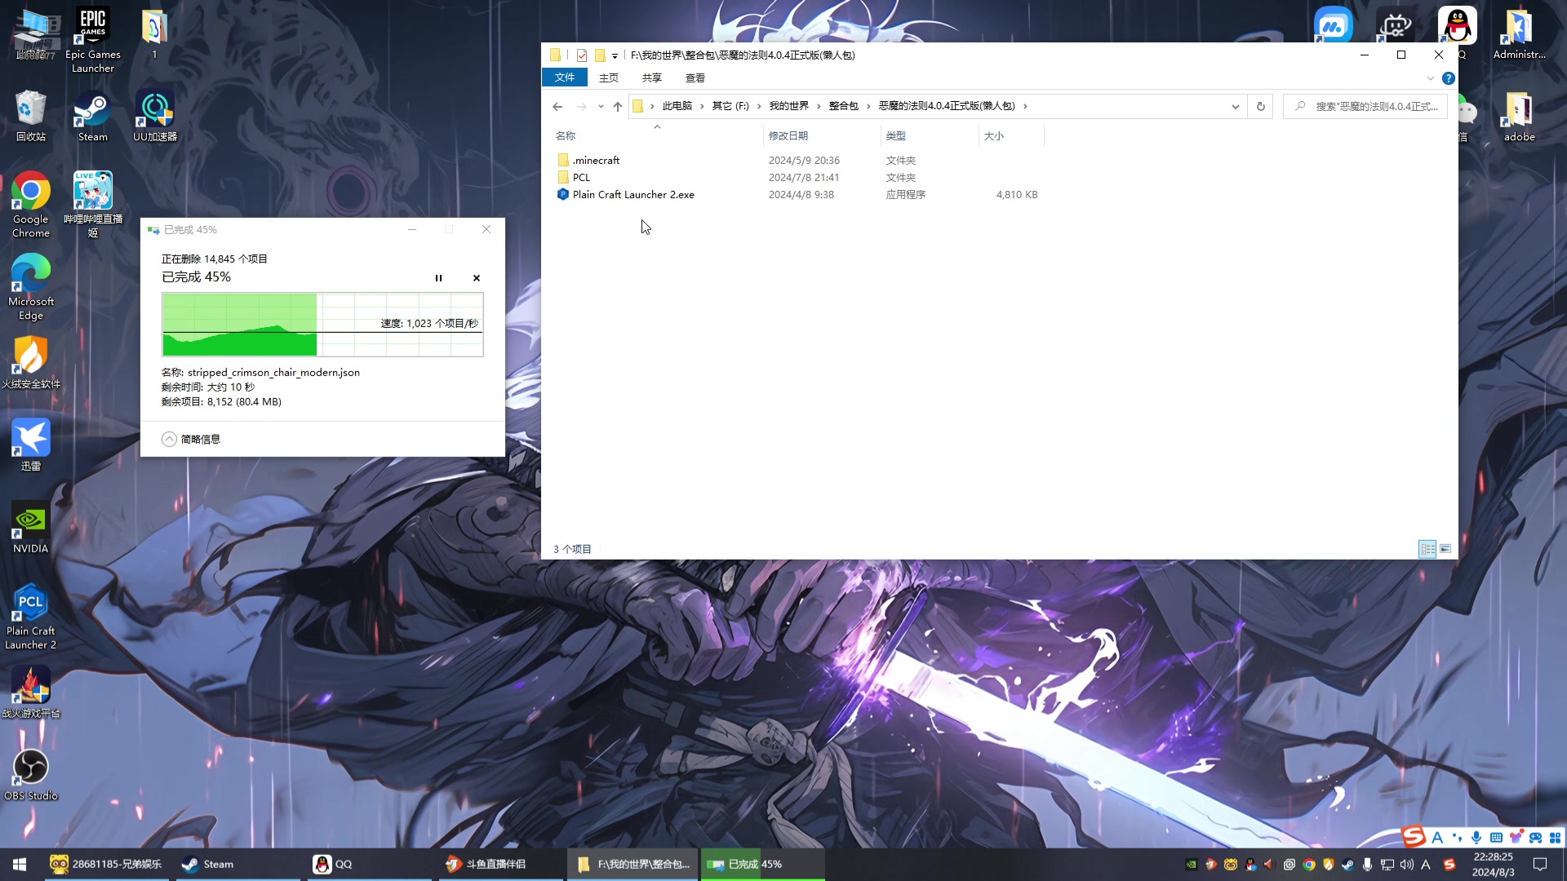Switch to the 查看 ribbon tab
This screenshot has width=1567, height=881.
pos(695,77)
